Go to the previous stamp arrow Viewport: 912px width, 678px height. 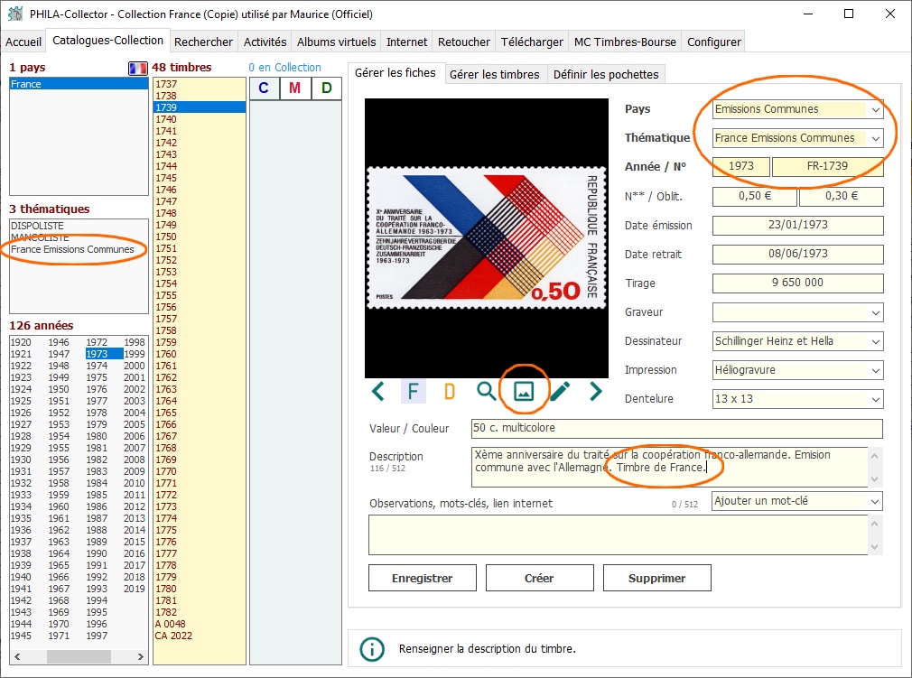coord(378,391)
